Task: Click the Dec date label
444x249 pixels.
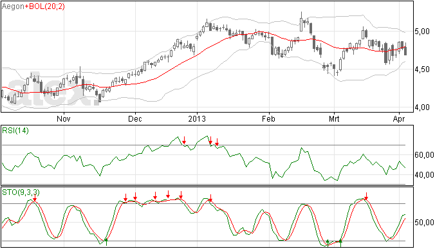Action: pyautogui.click(x=135, y=118)
